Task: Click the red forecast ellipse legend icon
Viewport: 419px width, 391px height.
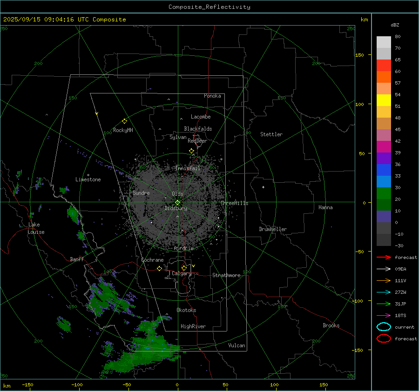Action: click(384, 338)
